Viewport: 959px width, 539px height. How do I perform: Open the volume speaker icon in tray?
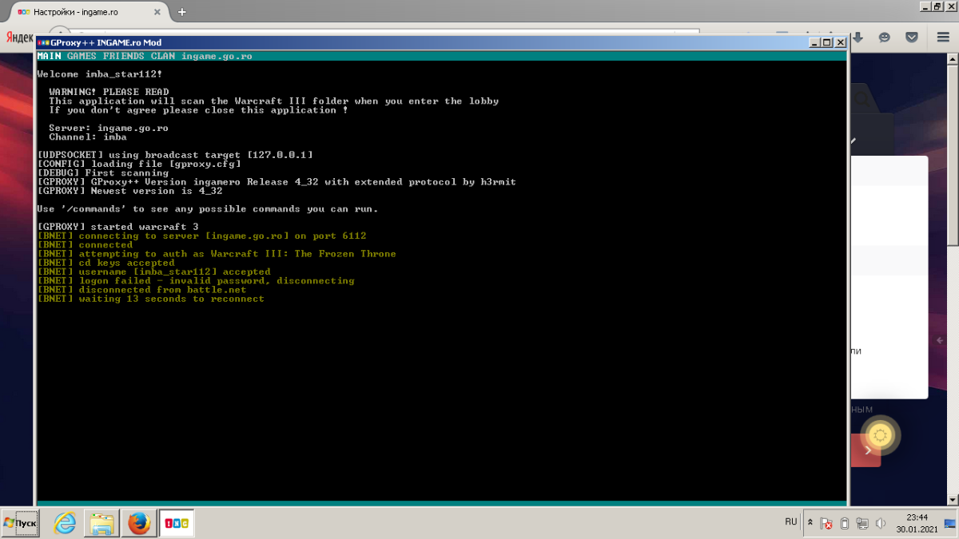(x=881, y=524)
